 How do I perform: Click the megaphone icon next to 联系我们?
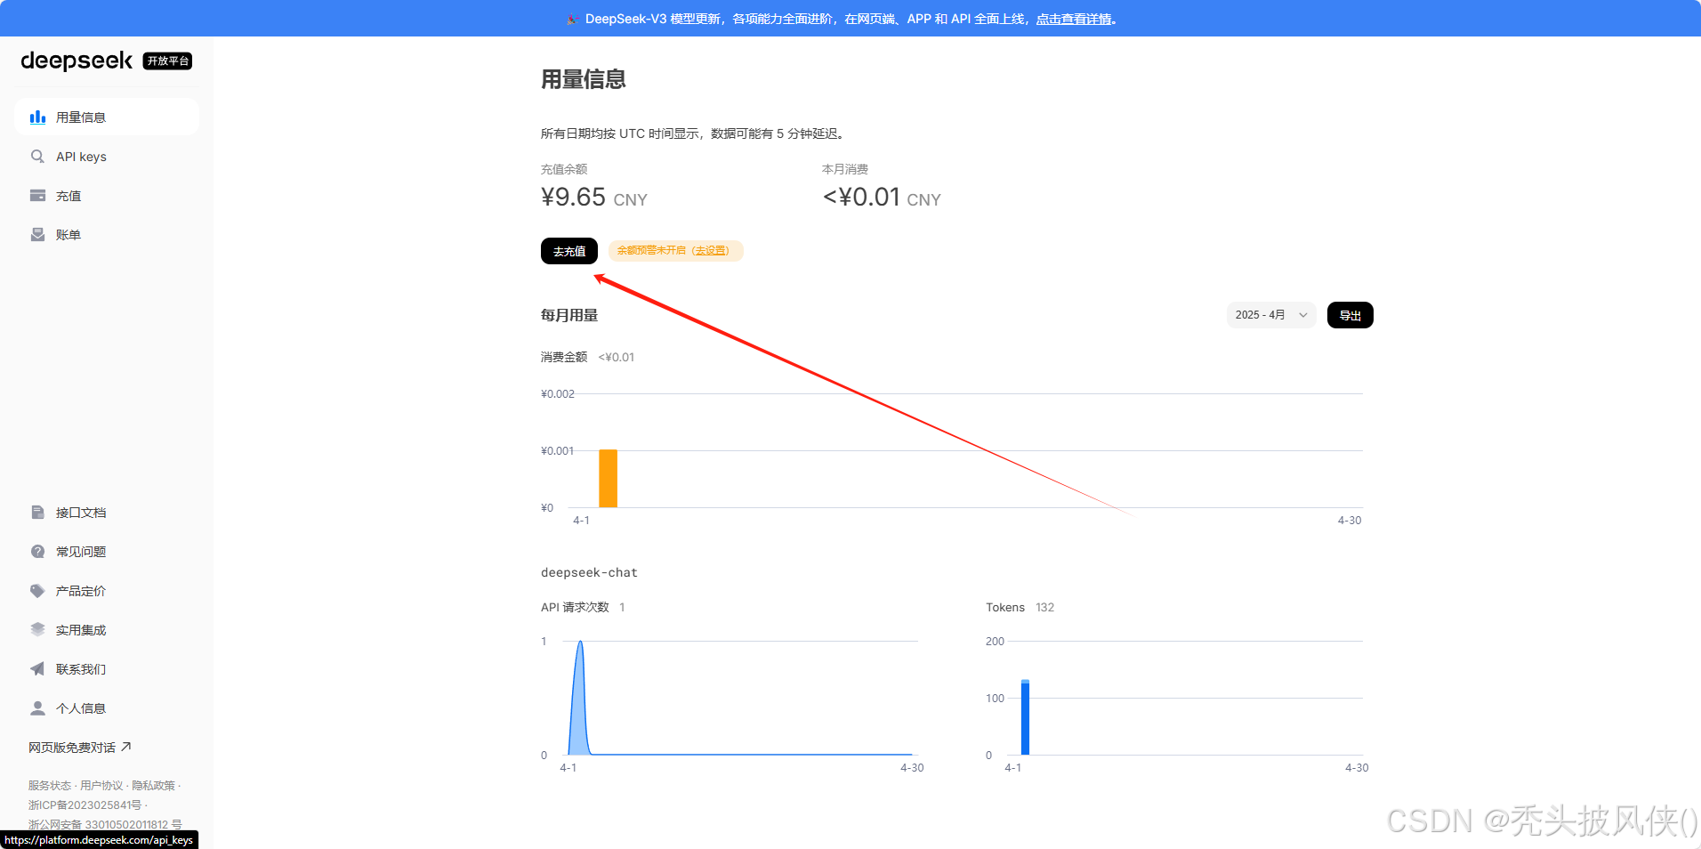37,669
